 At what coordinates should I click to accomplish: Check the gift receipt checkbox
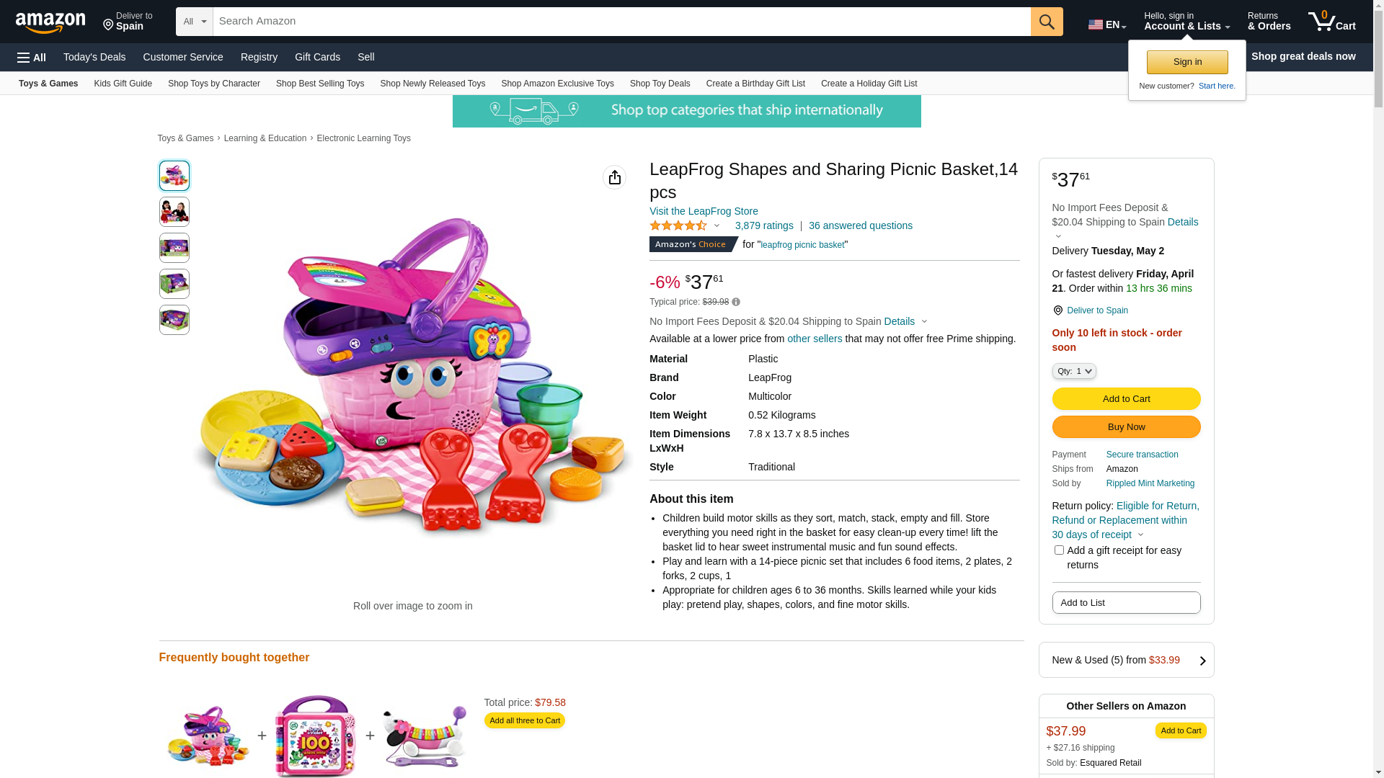pyautogui.click(x=1059, y=550)
